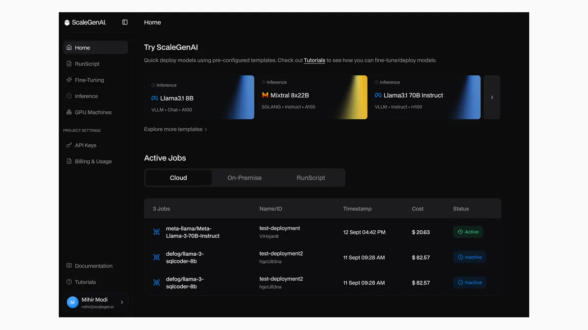
Task: Click the Status column header
Action: point(461,209)
